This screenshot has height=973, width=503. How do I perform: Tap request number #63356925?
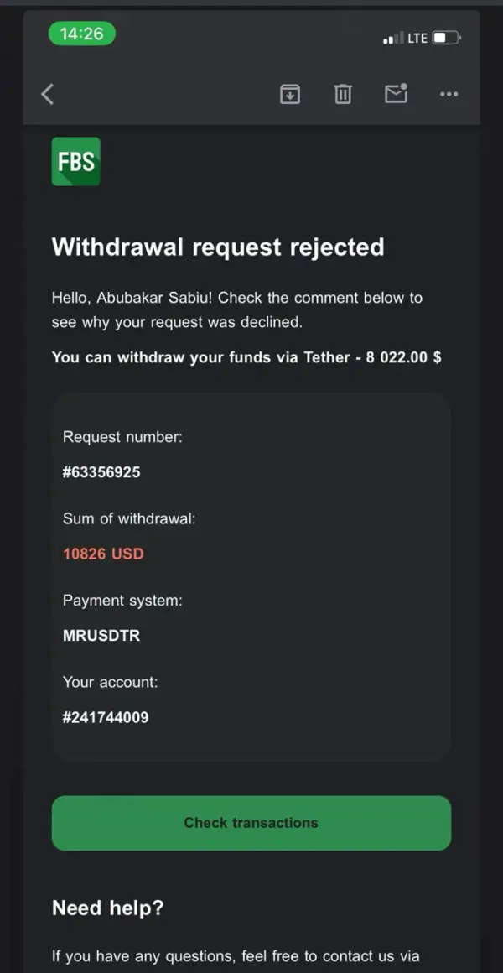tap(101, 472)
